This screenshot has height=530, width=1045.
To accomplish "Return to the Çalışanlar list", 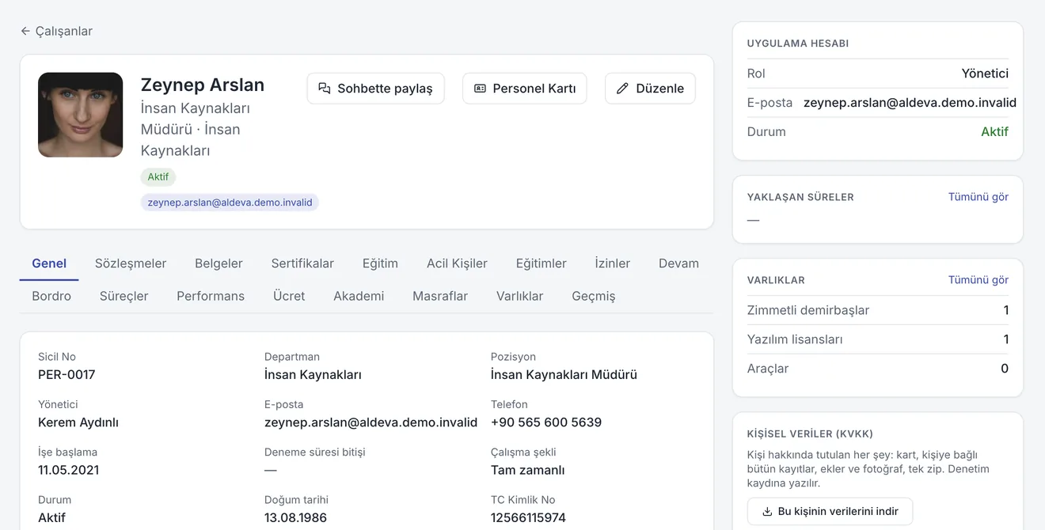I will tap(56, 31).
